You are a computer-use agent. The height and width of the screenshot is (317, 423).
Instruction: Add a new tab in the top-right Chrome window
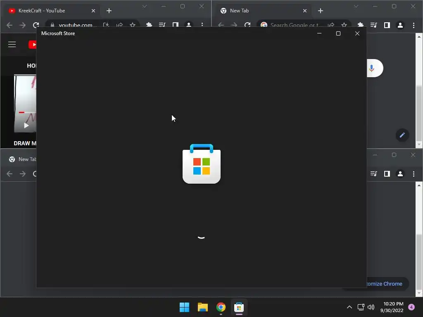click(x=321, y=11)
